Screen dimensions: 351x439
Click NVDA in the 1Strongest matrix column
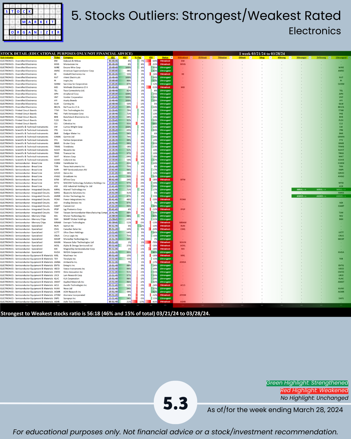pos(341,252)
